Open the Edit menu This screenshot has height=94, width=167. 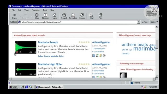point(19,10)
